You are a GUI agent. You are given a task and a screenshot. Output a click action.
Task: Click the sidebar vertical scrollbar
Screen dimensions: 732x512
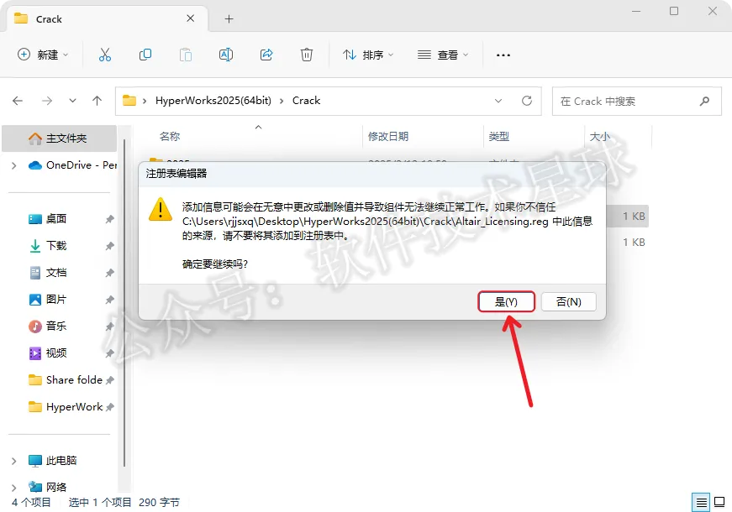click(x=124, y=303)
